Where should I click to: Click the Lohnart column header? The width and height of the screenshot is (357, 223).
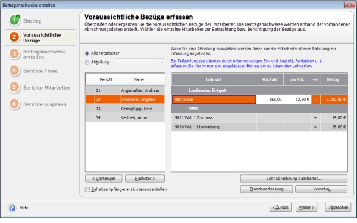pos(214,79)
